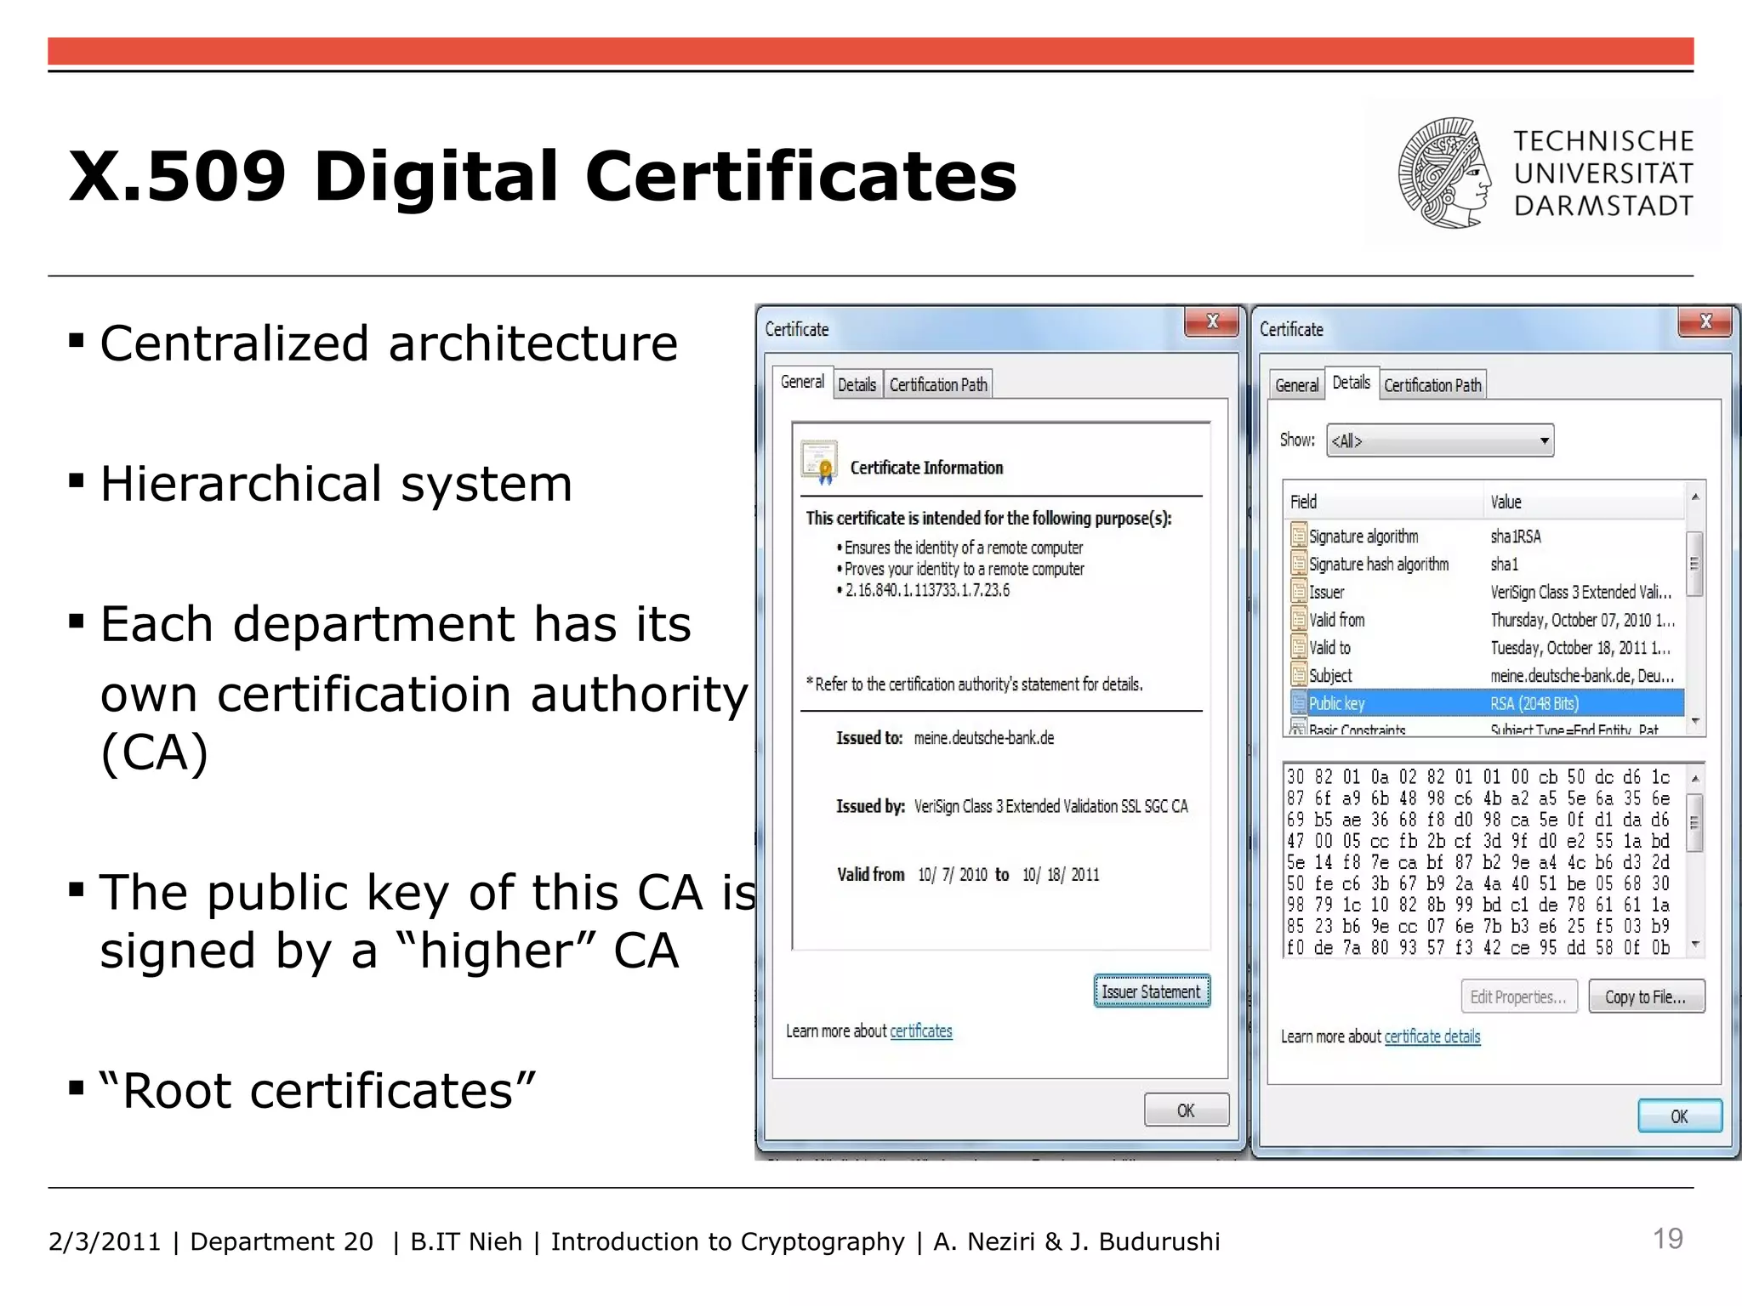Click the Signature hash algorithm field icon
Viewport: 1742px width, 1306px height.
1298,564
